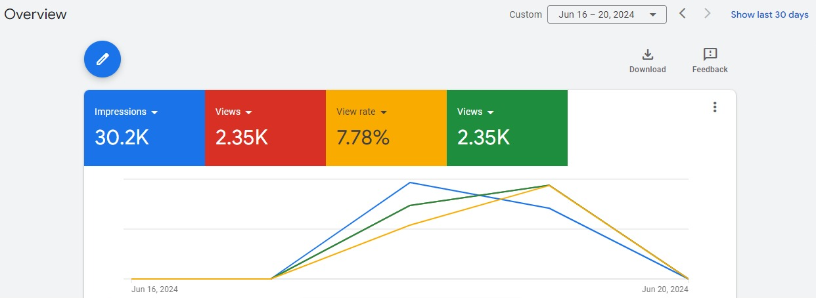This screenshot has width=816, height=298.
Task: Open the Feedback icon
Action: 710,54
